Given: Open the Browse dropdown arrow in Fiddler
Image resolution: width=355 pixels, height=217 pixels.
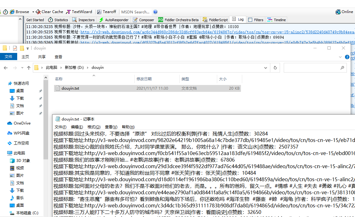Looking at the screenshot, I should coord(33,12).
